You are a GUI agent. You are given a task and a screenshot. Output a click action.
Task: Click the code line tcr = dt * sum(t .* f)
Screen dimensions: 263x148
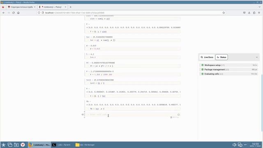[x=102, y=40]
